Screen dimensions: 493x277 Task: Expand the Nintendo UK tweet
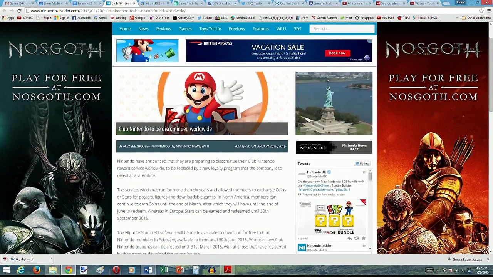(x=303, y=239)
